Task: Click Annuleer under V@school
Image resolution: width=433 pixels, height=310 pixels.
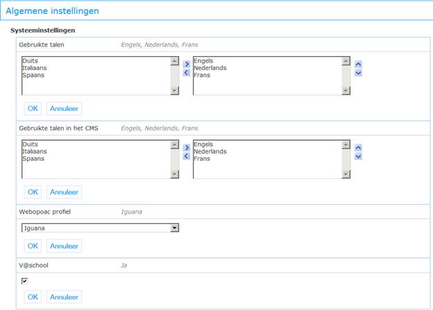Action: [64, 297]
